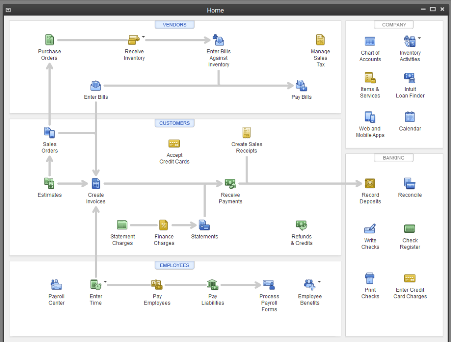The image size is (451, 342).
Task: Open the Chart of Accounts
Action: pos(370,41)
